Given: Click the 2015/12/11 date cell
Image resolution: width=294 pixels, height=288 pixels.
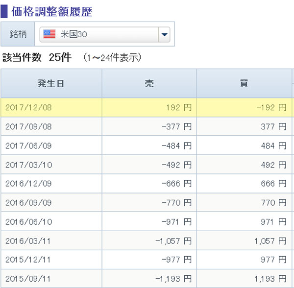Looking at the screenshot, I should point(28,260).
